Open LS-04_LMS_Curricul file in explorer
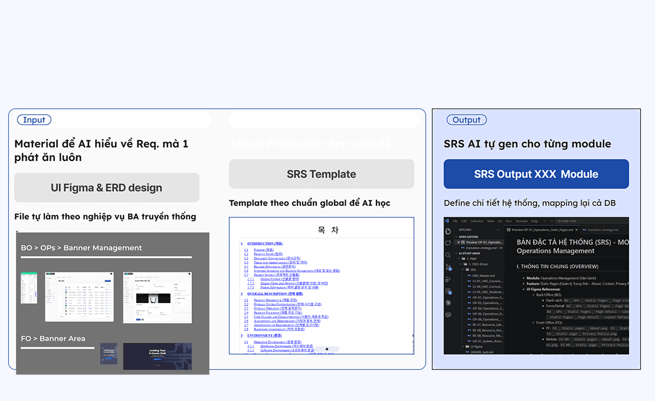655x401 pixels. (484, 286)
